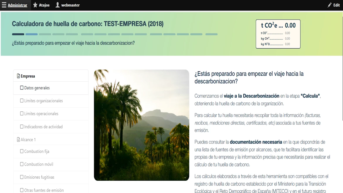Click the second blue progress step segment

pos(31,34)
